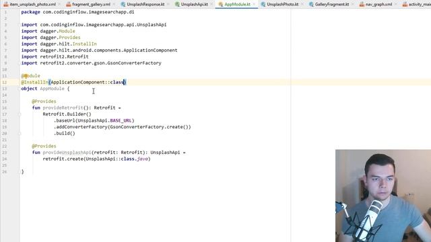The width and height of the screenshot is (431, 242).
Task: Click BASE_URL constant in baseUrl call
Action: [x=121, y=120]
